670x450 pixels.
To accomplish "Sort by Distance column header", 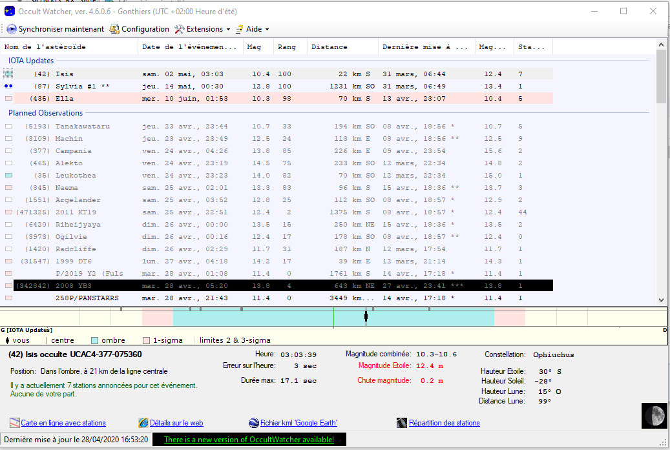I will click(342, 47).
